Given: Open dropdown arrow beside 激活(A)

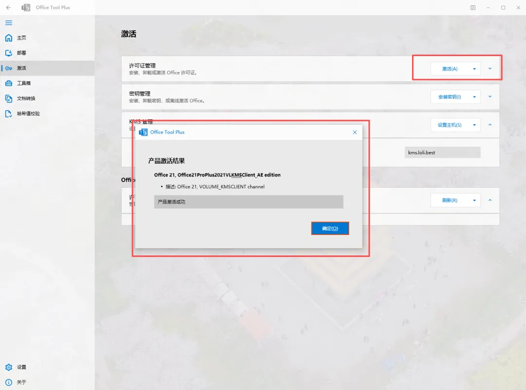Looking at the screenshot, I should point(474,69).
